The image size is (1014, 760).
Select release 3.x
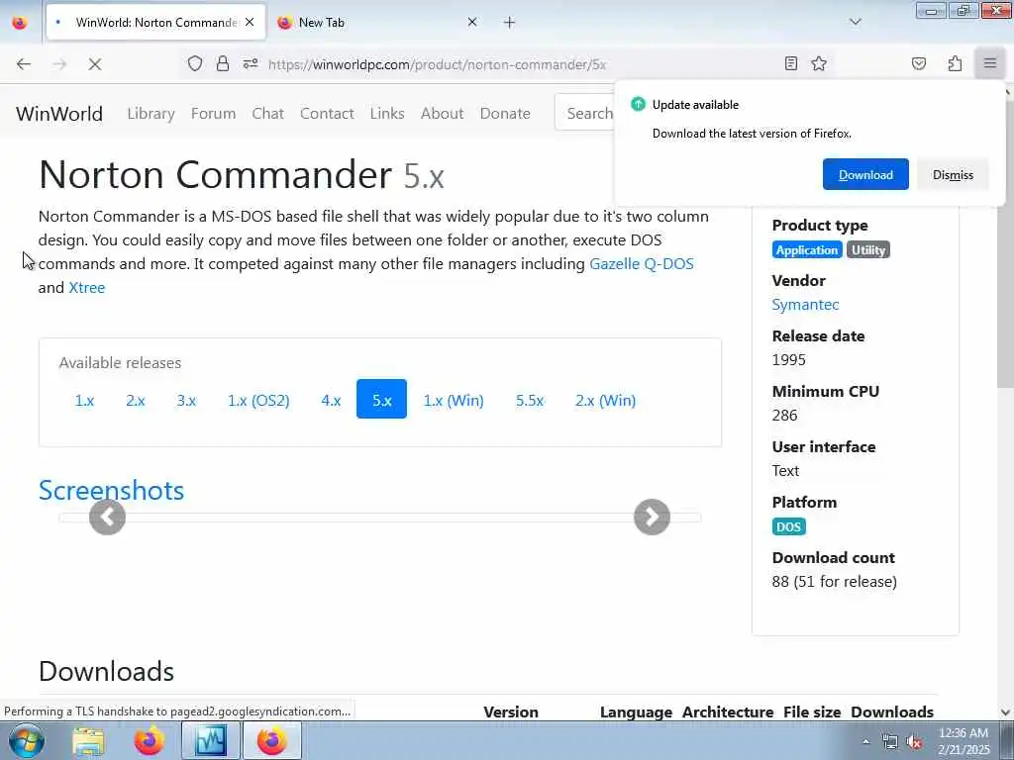coord(186,400)
